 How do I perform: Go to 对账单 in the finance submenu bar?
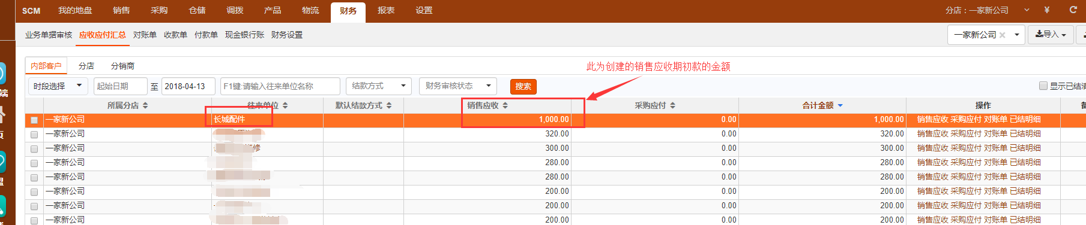pyautogui.click(x=145, y=35)
